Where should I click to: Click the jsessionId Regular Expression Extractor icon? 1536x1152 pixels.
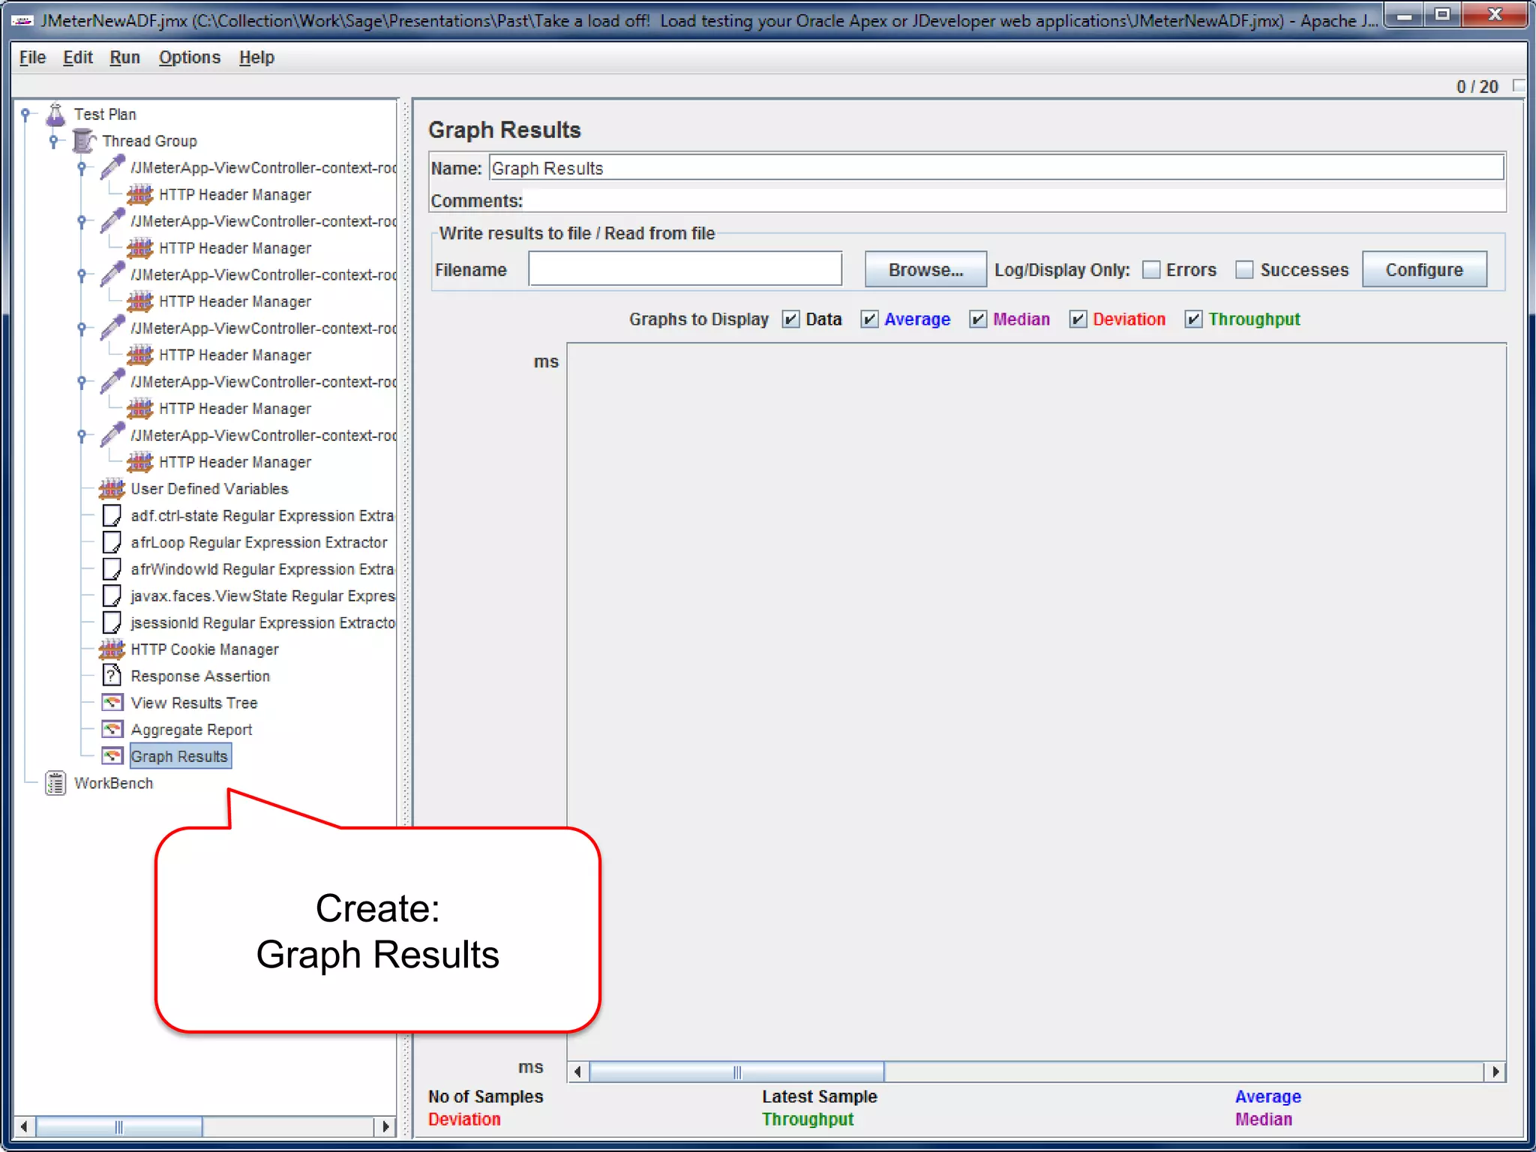coord(112,622)
